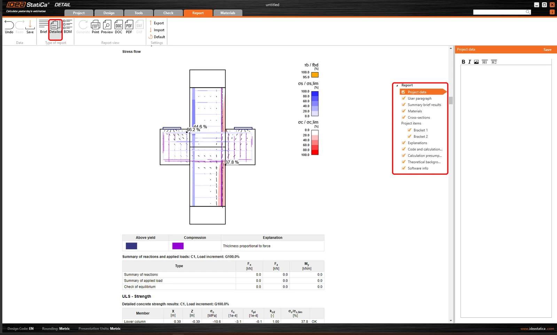Click the DXF export icon
Image resolution: width=557 pixels, height=335 pixels.
140,27
